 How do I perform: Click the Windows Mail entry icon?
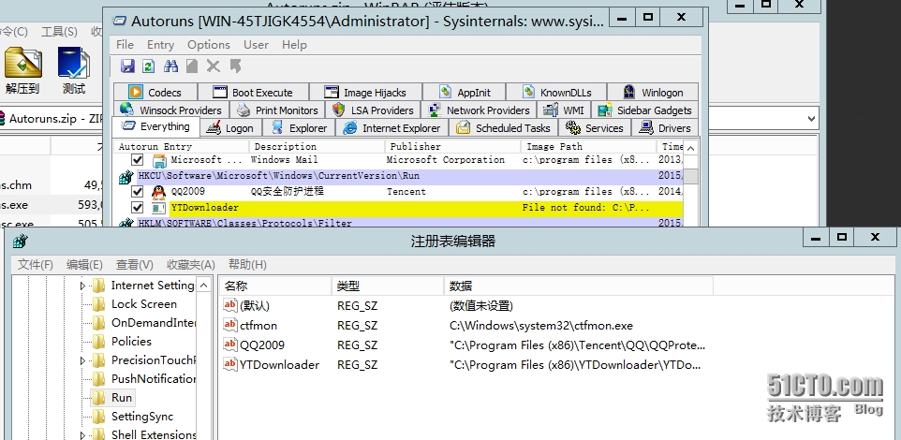pos(159,160)
